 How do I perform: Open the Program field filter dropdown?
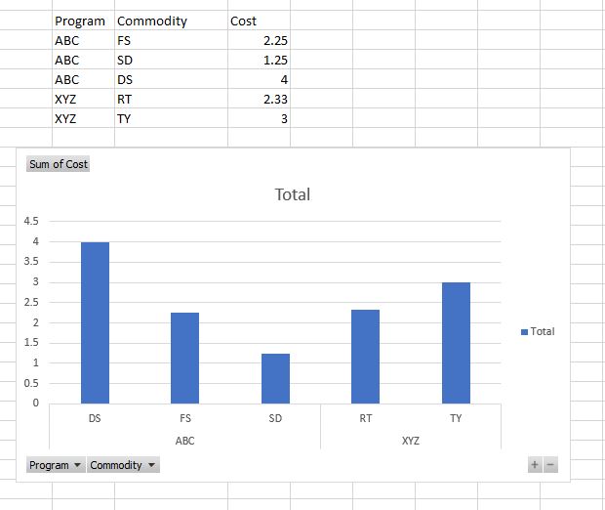click(x=56, y=465)
